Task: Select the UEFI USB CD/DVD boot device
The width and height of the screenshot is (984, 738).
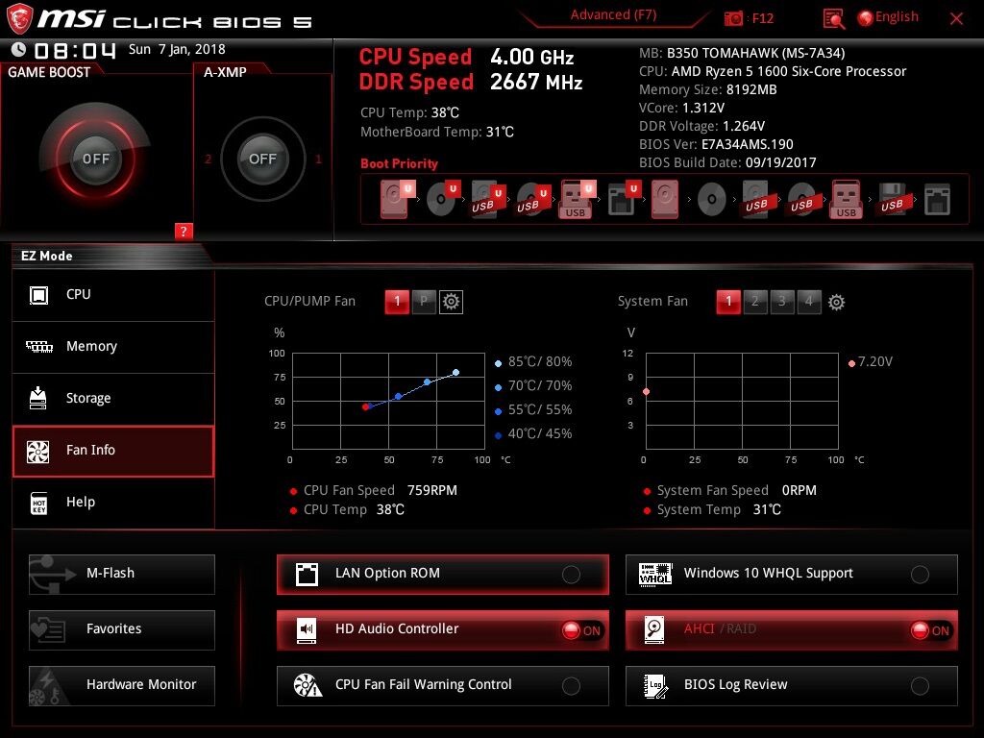Action: coord(532,199)
